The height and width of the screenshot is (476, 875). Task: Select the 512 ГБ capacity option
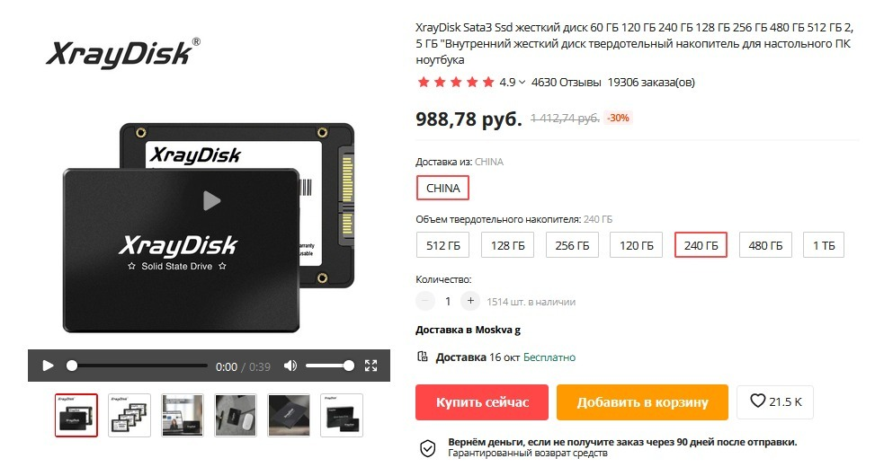(443, 245)
